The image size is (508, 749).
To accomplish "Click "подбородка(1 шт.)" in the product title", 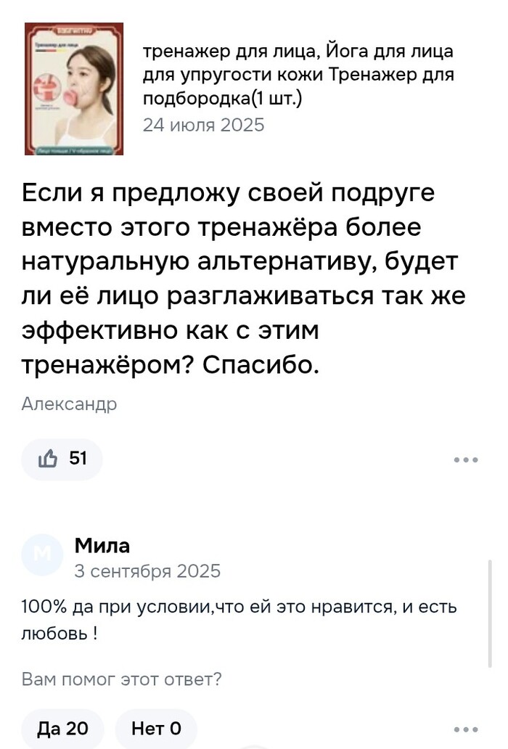I will (222, 99).
